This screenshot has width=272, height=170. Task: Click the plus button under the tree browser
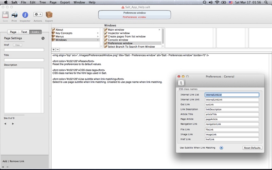[x=54, y=50]
